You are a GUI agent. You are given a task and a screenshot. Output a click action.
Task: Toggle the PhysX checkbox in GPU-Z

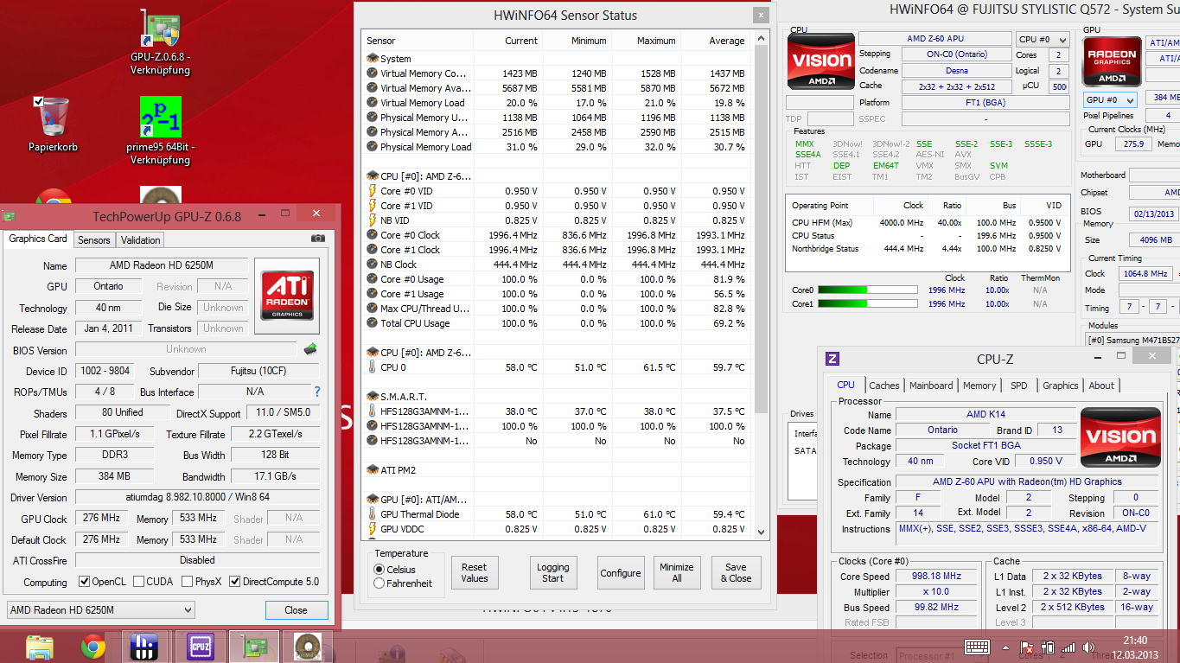click(x=188, y=582)
